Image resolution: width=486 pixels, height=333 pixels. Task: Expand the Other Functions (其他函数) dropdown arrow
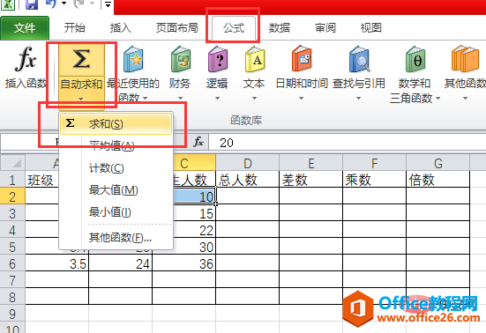(465, 98)
